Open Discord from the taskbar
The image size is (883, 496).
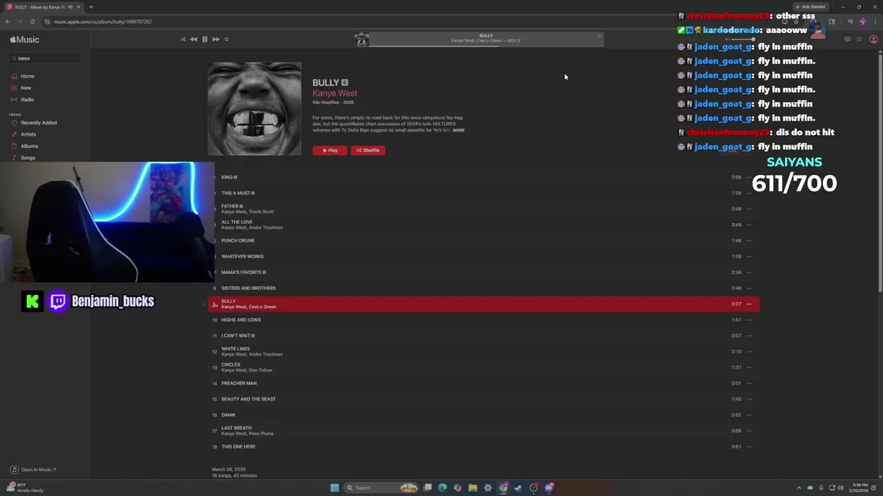tap(549, 488)
